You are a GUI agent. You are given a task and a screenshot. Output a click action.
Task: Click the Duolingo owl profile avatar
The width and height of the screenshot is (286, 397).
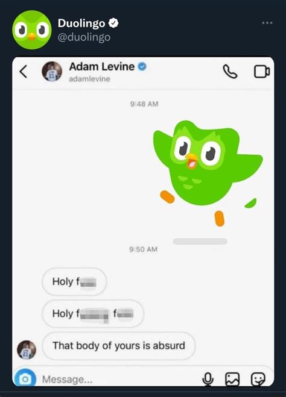[32, 30]
